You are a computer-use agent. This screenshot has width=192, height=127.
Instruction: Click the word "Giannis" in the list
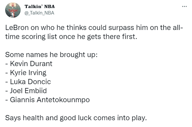point(22,100)
